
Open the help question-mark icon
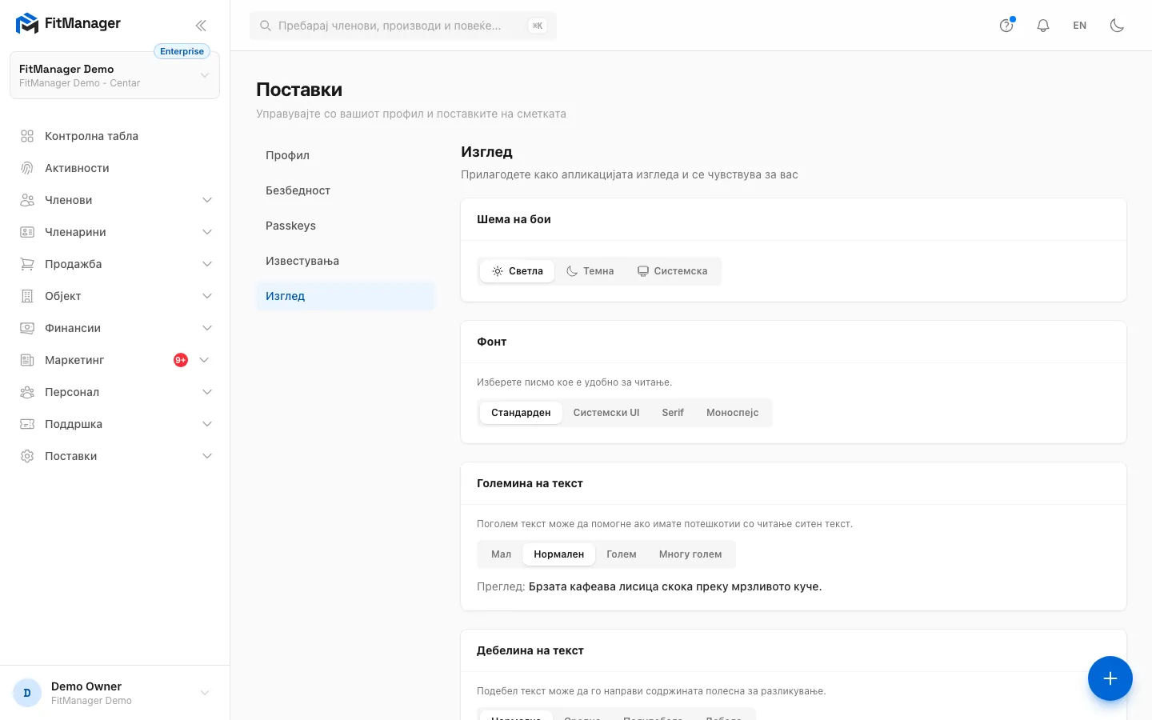point(1006,26)
